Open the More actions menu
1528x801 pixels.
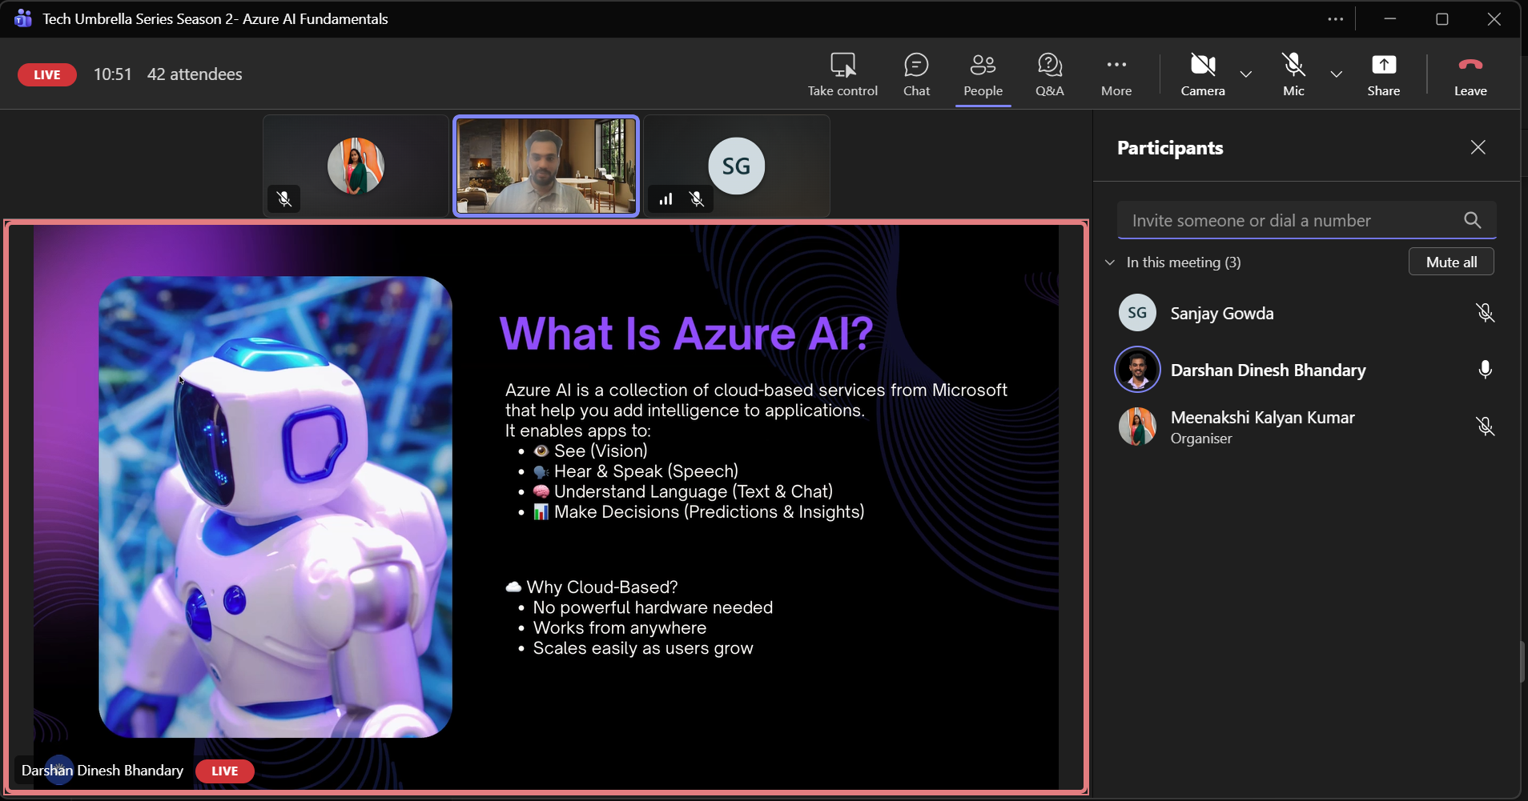click(1116, 74)
